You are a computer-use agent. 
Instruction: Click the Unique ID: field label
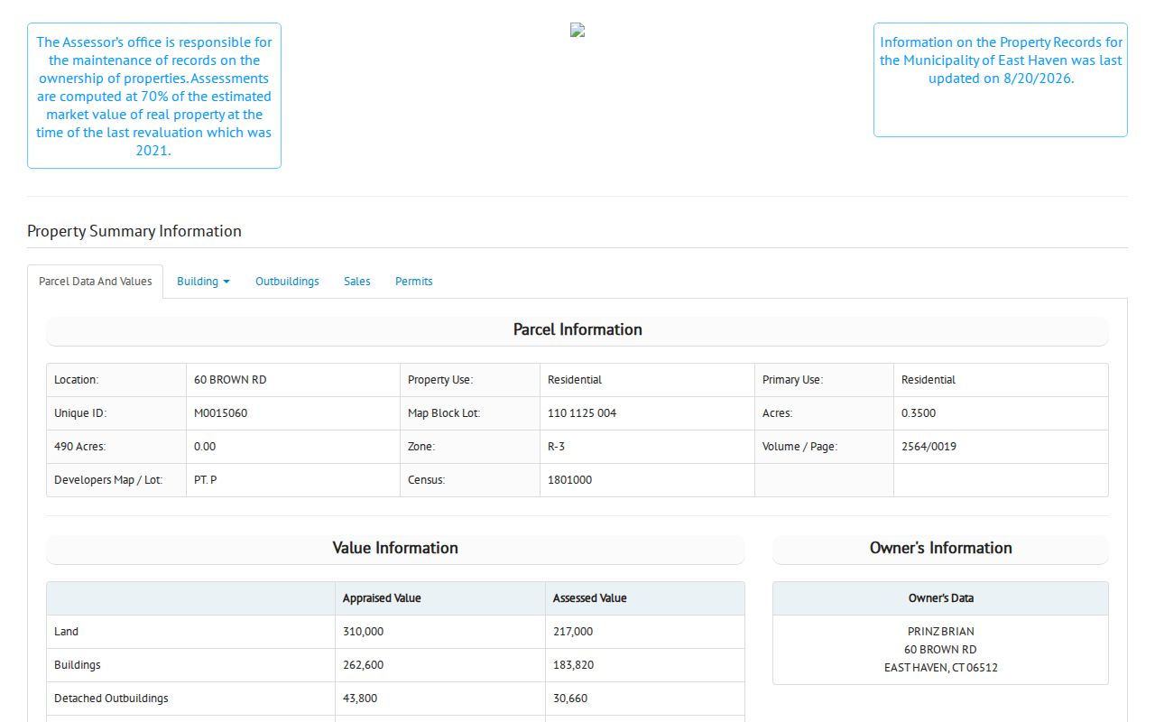(x=80, y=413)
